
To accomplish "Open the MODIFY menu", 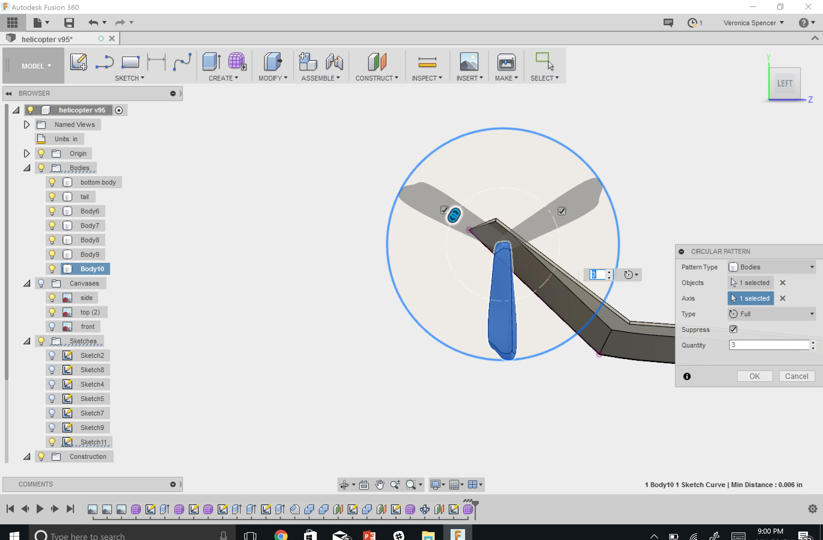I will coord(273,78).
